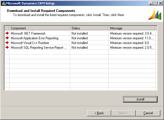This screenshot has width=164, height=120.
Task: Click the Dynamics CRM title bar icon
Action: (4, 3)
